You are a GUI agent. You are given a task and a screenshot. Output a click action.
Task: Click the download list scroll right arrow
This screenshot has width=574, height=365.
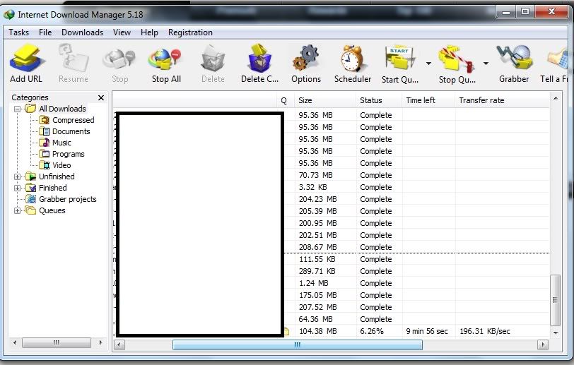542,345
